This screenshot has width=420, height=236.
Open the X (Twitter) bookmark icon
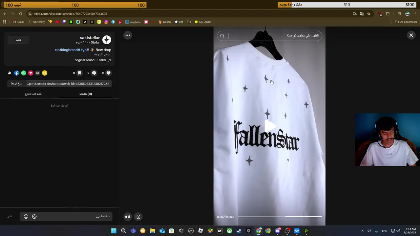coord(92,22)
